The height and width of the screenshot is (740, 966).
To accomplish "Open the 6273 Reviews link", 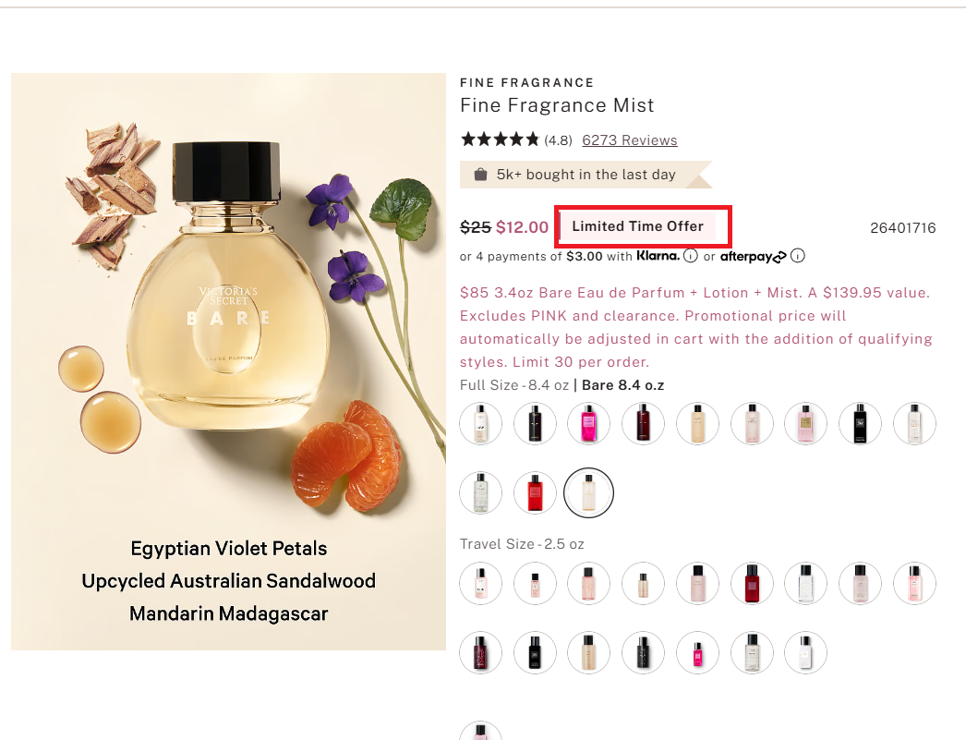I will click(x=629, y=140).
